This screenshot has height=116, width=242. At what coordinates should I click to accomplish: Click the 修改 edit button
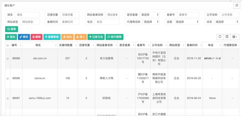click(x=24, y=37)
